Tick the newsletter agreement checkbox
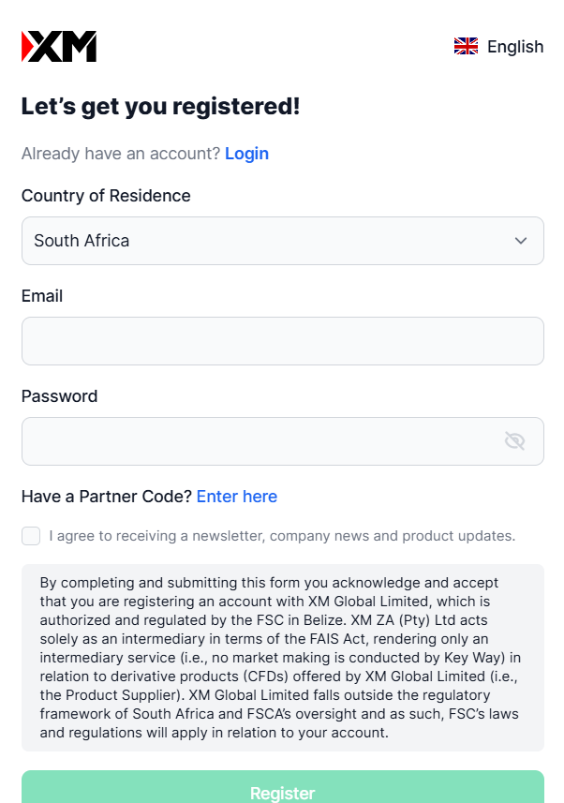The image size is (564, 803). (x=31, y=536)
